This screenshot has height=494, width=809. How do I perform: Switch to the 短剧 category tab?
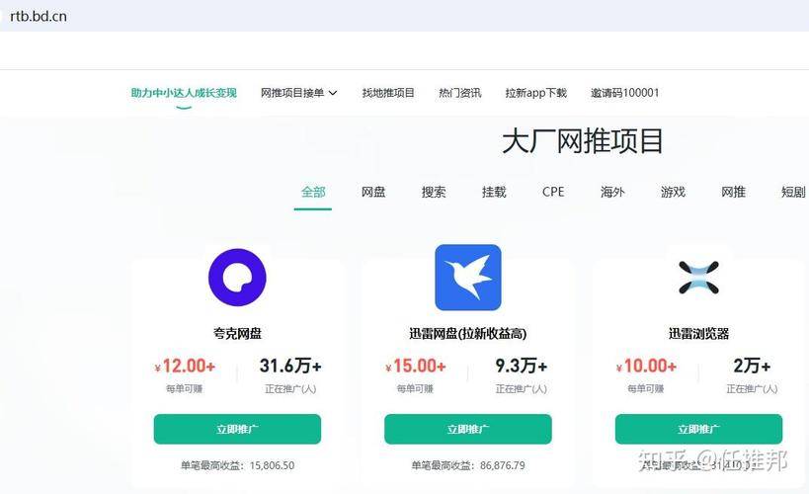point(793,192)
